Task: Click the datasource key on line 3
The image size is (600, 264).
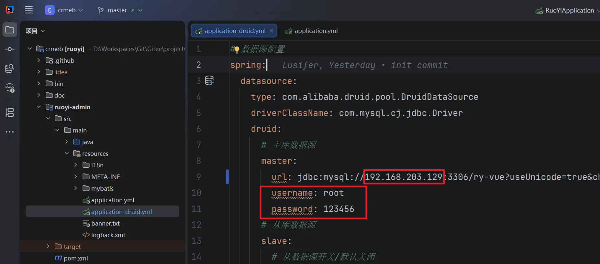Action: 266,81
